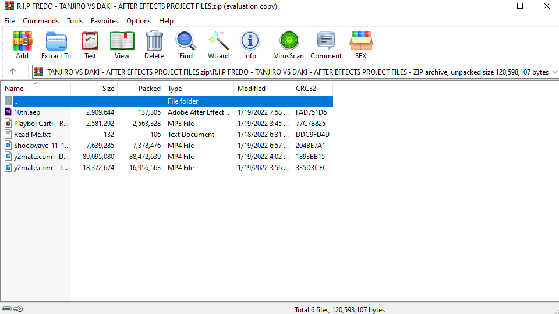This screenshot has width=559, height=314.
Task: Open the View file tool
Action: 122,41
